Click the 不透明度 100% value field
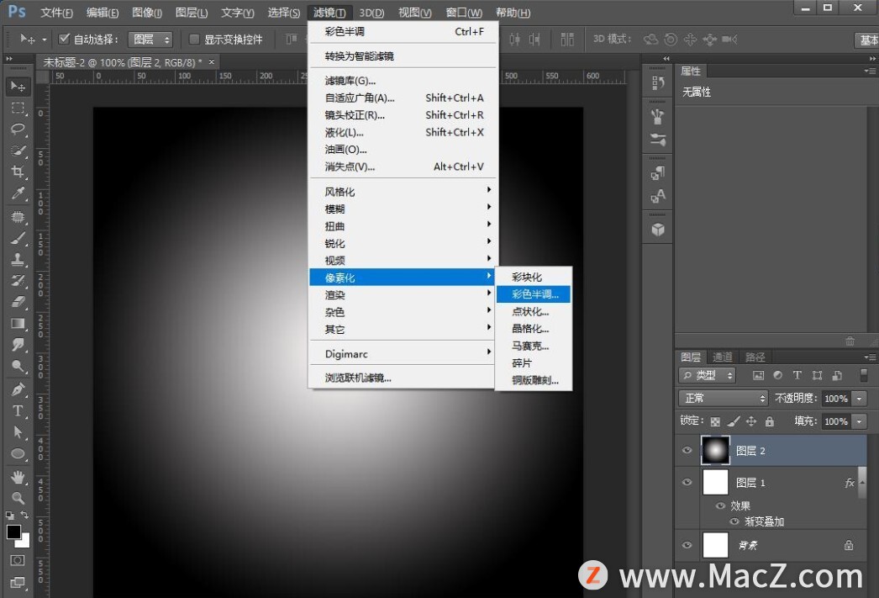This screenshot has width=879, height=598. pyautogui.click(x=836, y=399)
